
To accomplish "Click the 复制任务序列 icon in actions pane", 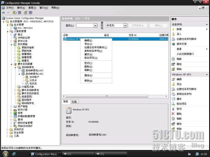I will pos(173,94).
